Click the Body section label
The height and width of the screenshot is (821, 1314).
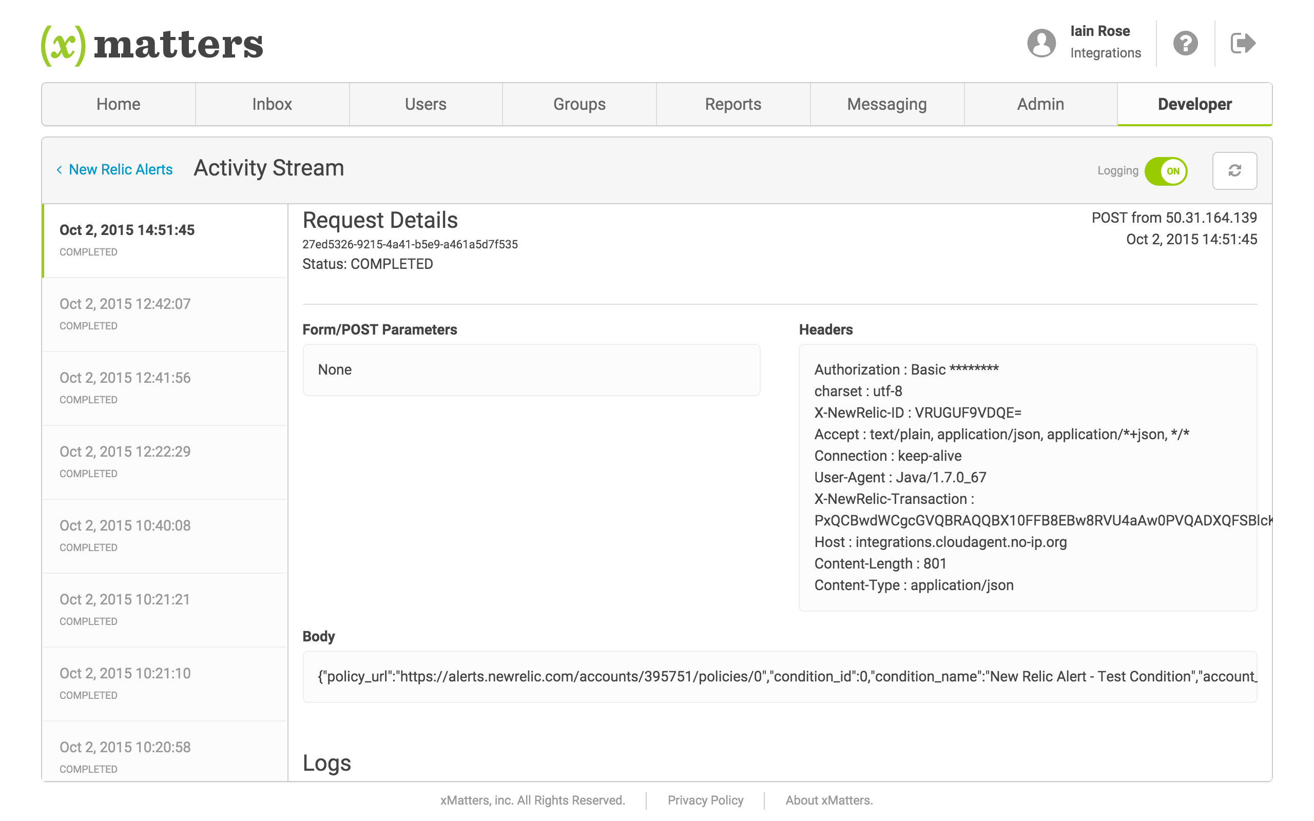318,636
